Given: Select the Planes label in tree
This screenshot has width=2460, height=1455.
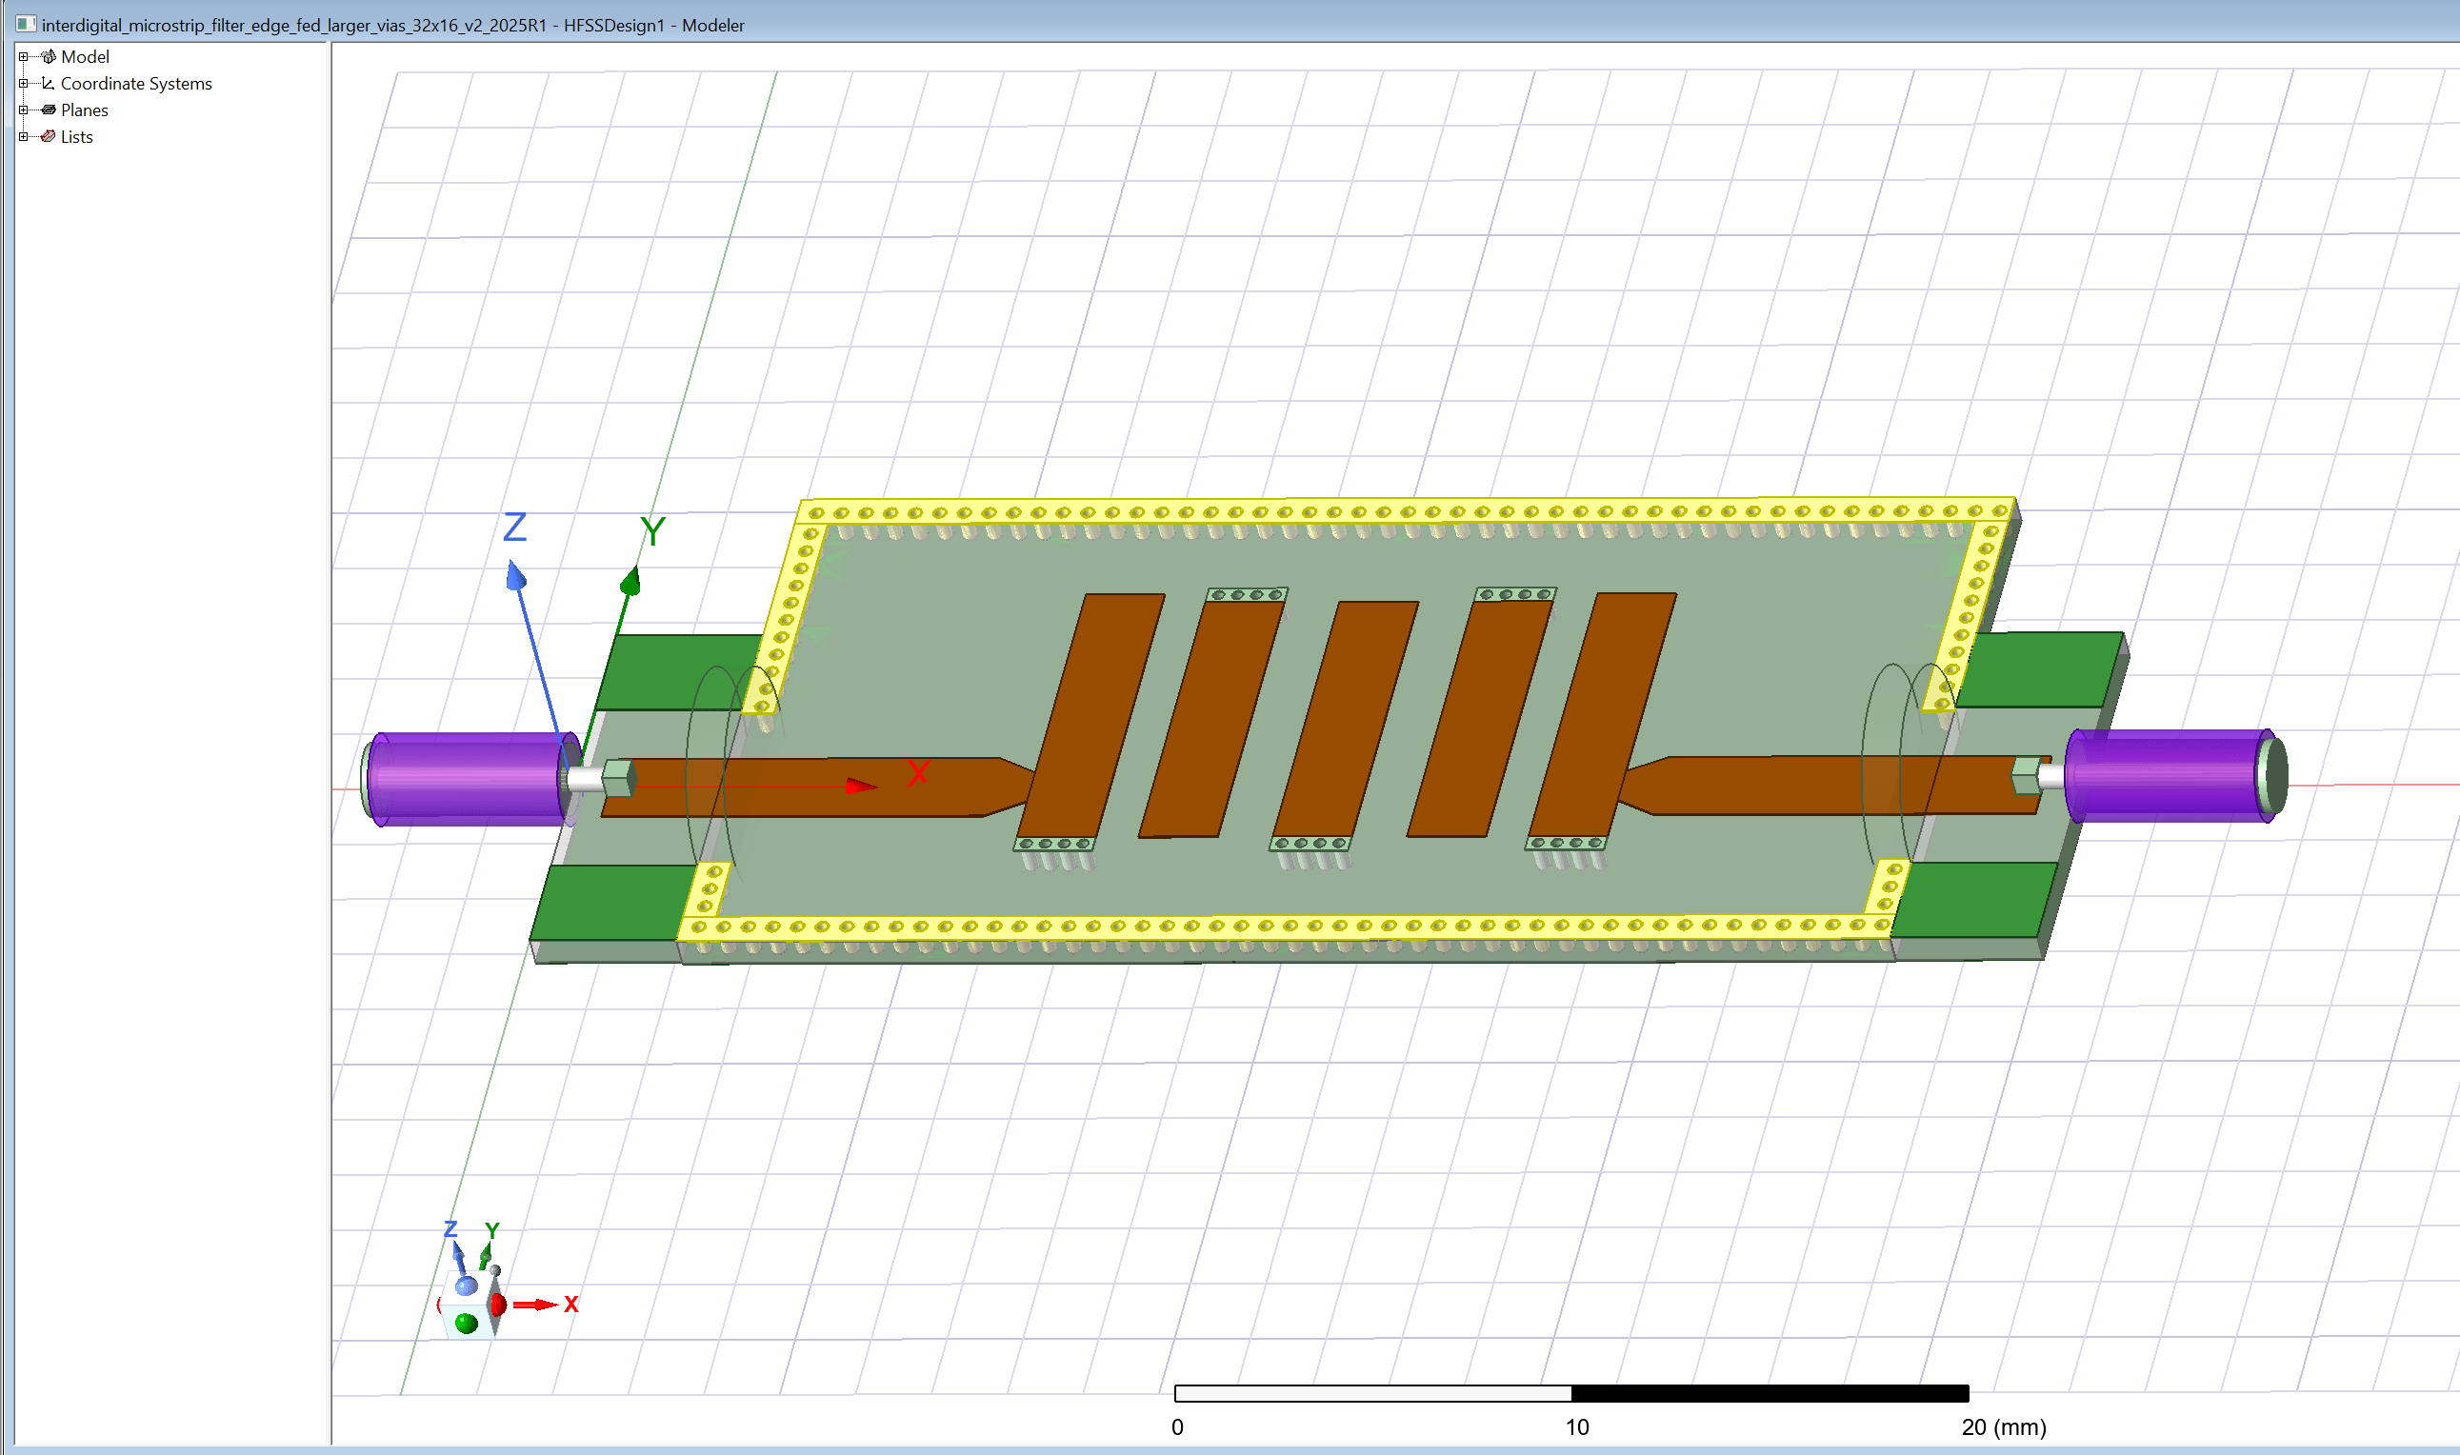Looking at the screenshot, I should pyautogui.click(x=85, y=110).
